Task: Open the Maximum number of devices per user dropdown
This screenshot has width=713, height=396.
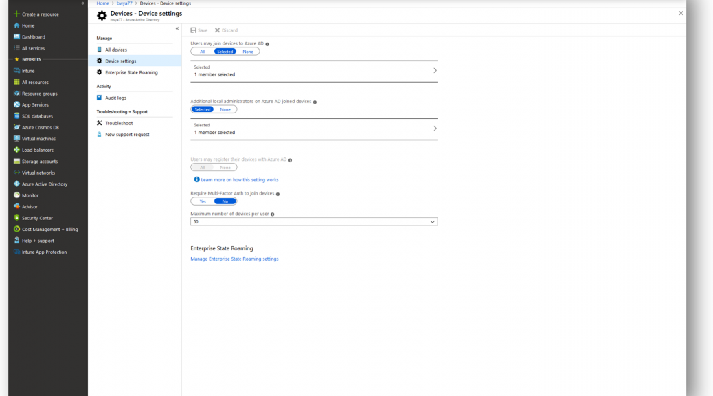Action: 314,221
